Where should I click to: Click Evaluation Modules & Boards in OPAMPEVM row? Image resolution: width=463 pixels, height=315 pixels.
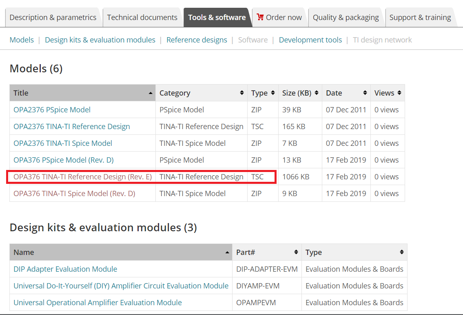pos(354,303)
